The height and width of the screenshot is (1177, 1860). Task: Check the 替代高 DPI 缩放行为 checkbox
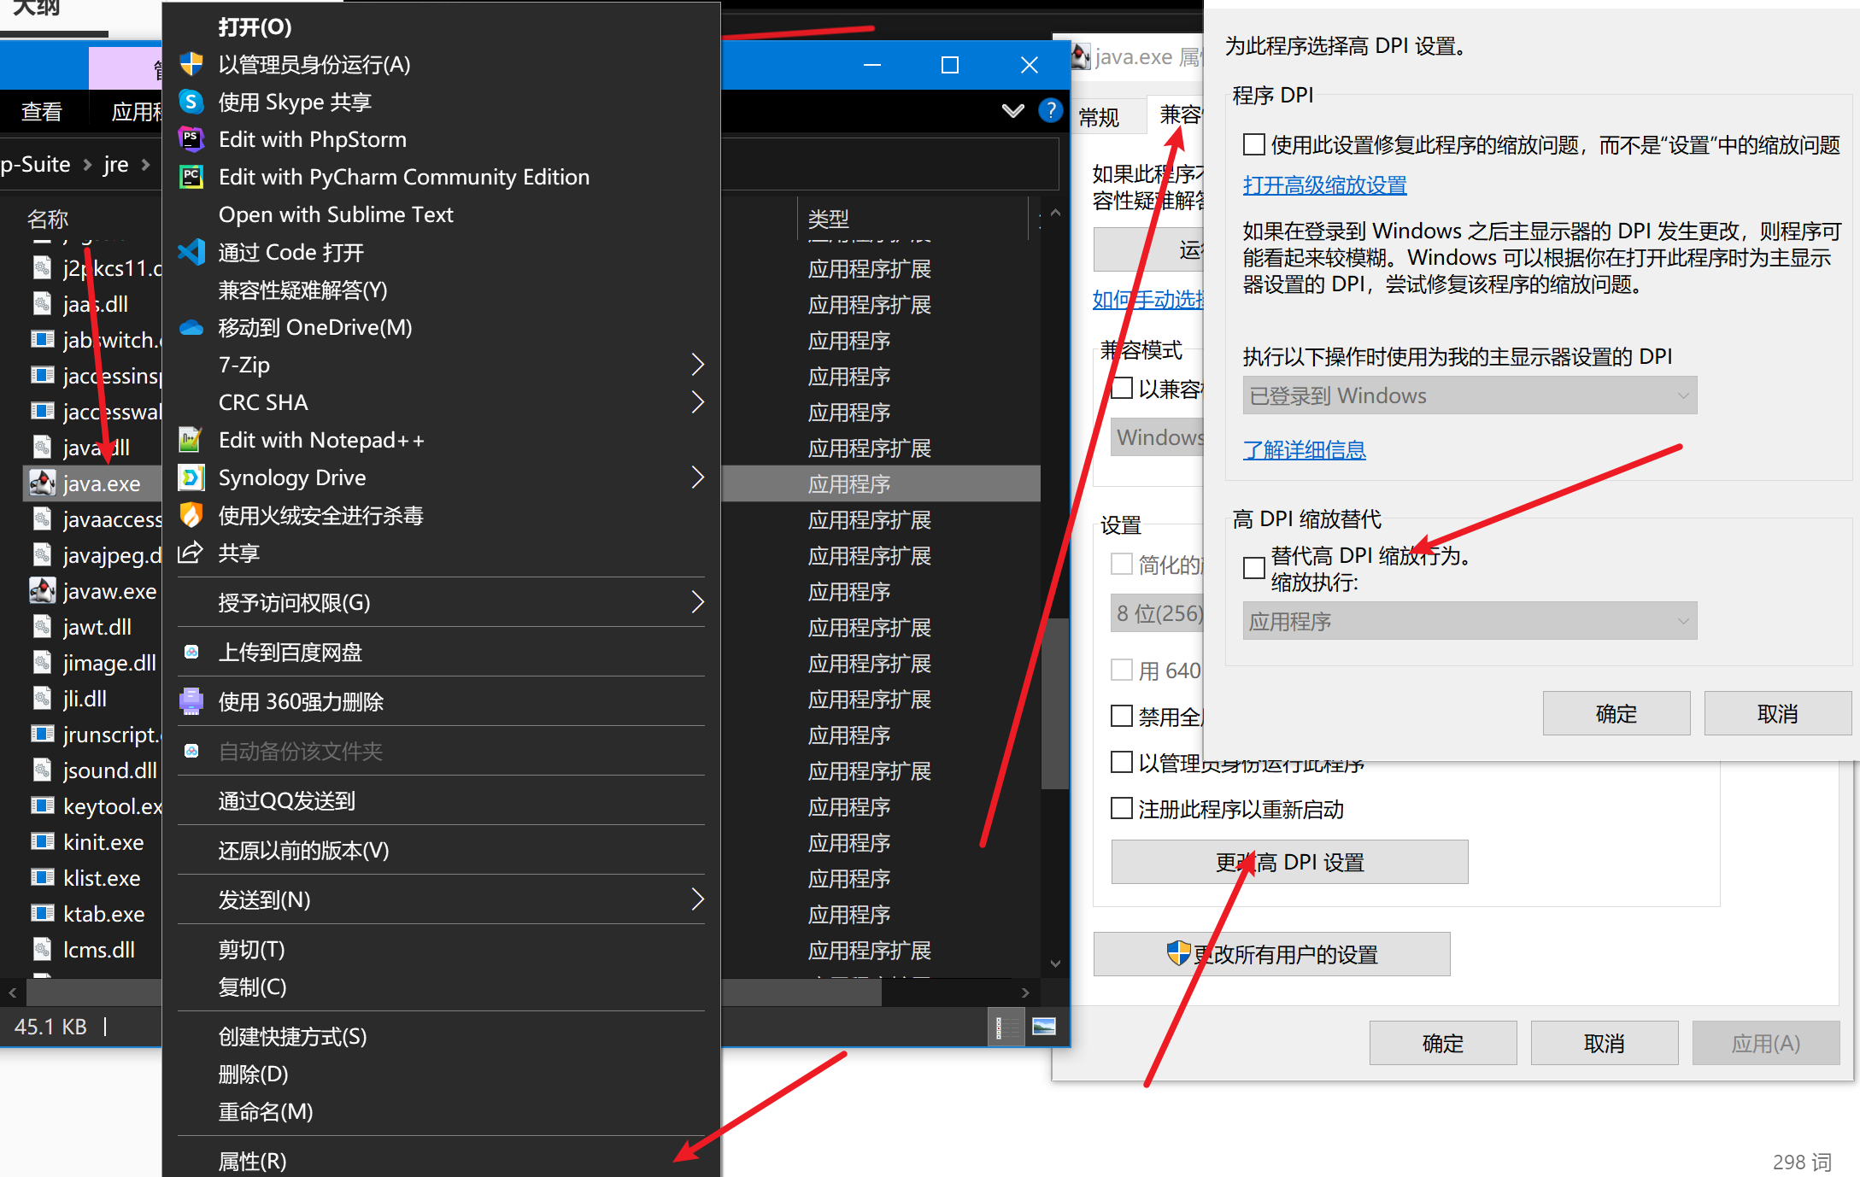click(1254, 568)
